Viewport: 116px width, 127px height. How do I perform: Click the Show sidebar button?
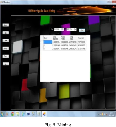pyautogui.click(x=5, y=56)
